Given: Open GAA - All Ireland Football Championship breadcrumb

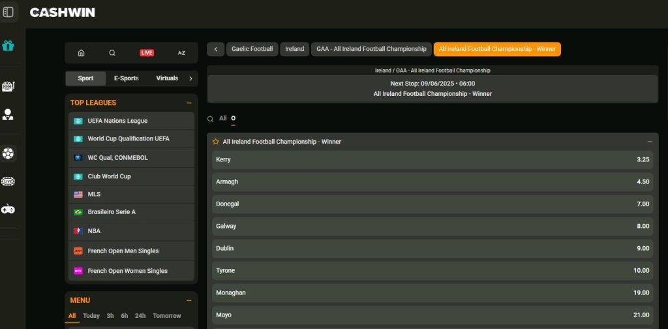Looking at the screenshot, I should 371,49.
